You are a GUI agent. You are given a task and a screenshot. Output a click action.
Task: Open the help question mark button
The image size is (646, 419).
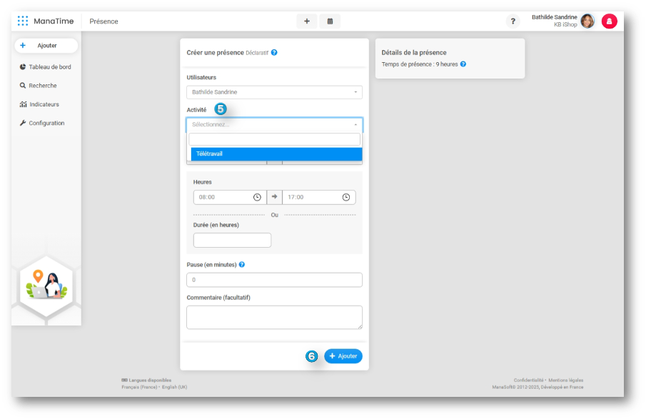pyautogui.click(x=513, y=21)
